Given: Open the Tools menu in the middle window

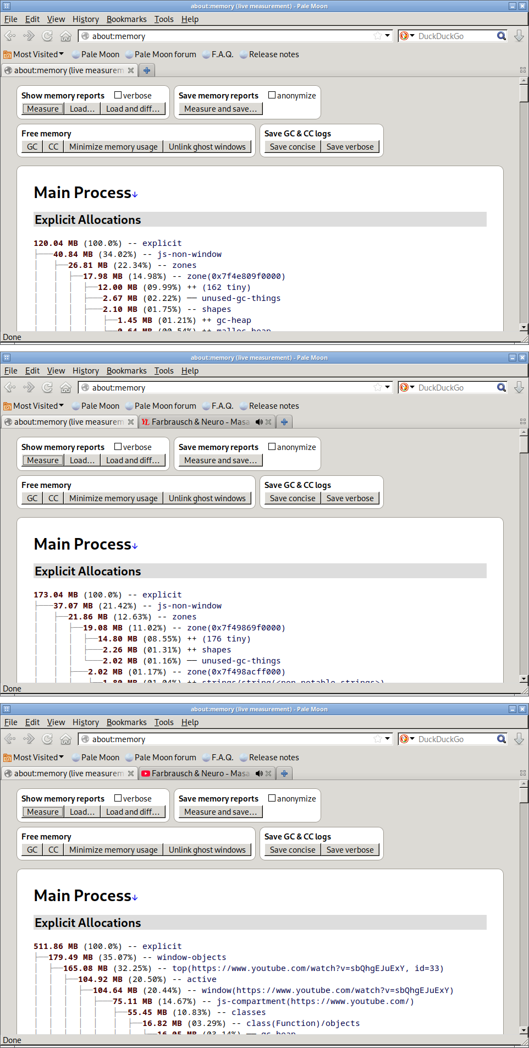Looking at the screenshot, I should 164,371.
